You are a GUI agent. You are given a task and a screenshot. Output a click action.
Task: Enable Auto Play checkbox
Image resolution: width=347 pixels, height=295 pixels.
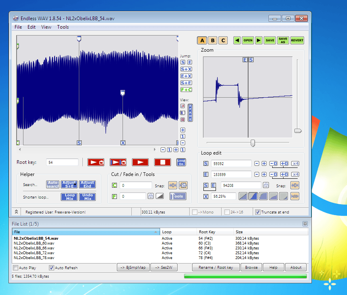[15, 268]
